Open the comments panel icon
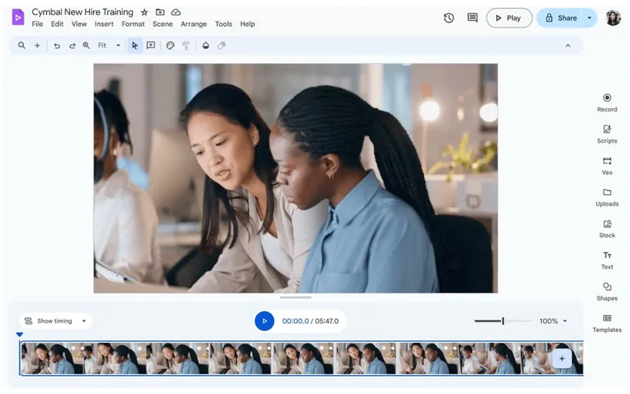The height and width of the screenshot is (394, 630). [472, 17]
